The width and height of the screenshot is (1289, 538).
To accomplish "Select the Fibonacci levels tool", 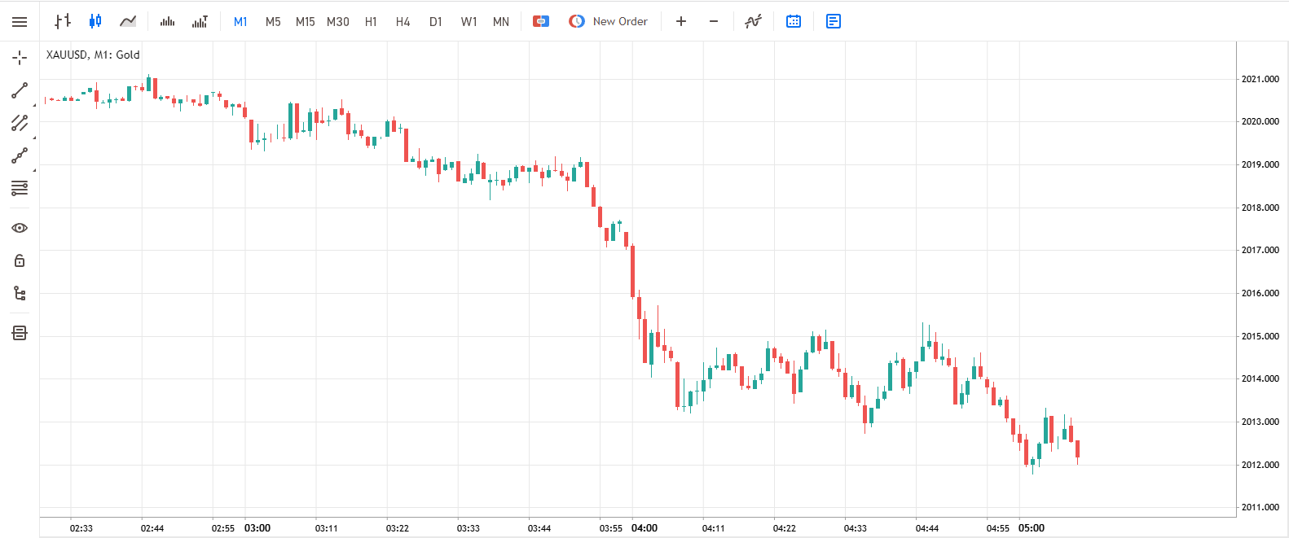I will click(20, 189).
